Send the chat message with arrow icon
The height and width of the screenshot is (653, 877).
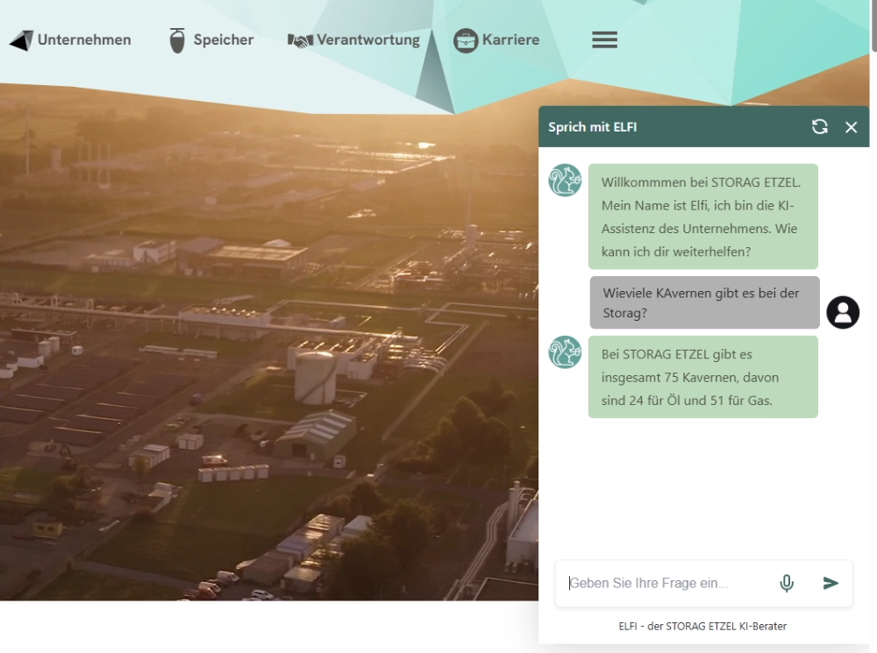coord(831,583)
